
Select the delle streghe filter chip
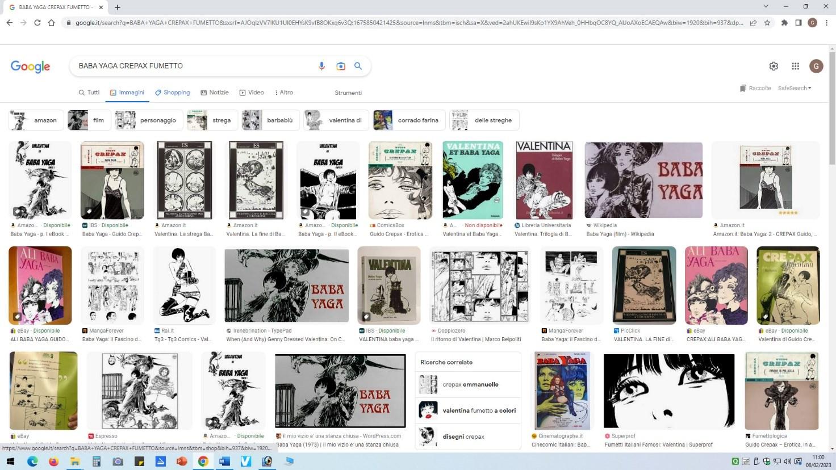point(484,120)
